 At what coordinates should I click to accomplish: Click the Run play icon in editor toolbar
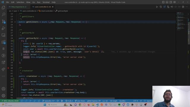[x=157, y=7]
